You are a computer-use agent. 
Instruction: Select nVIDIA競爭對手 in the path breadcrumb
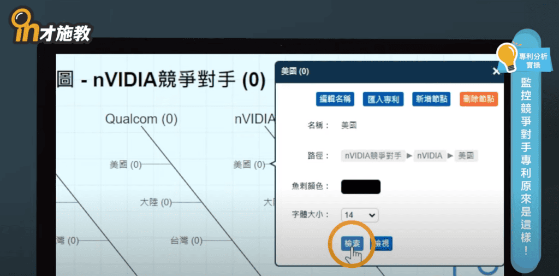pos(374,156)
